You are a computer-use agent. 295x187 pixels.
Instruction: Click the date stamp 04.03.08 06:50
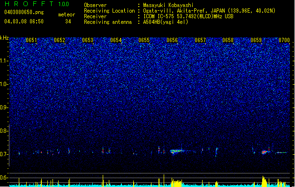tap(24, 22)
